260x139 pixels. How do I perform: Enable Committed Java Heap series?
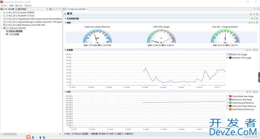click(x=228, y=96)
